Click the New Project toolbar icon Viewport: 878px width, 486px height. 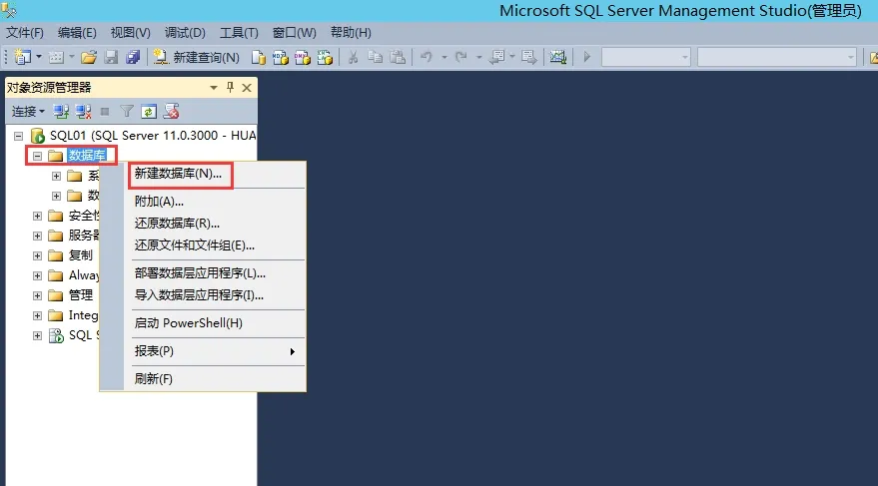point(22,57)
